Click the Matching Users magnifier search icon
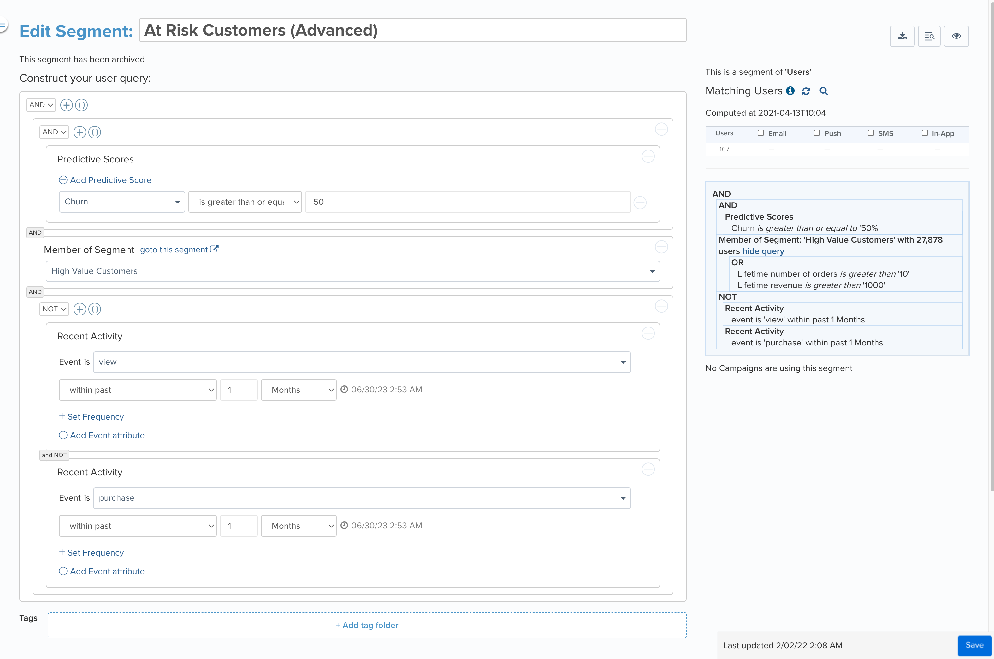The image size is (994, 659). (823, 91)
